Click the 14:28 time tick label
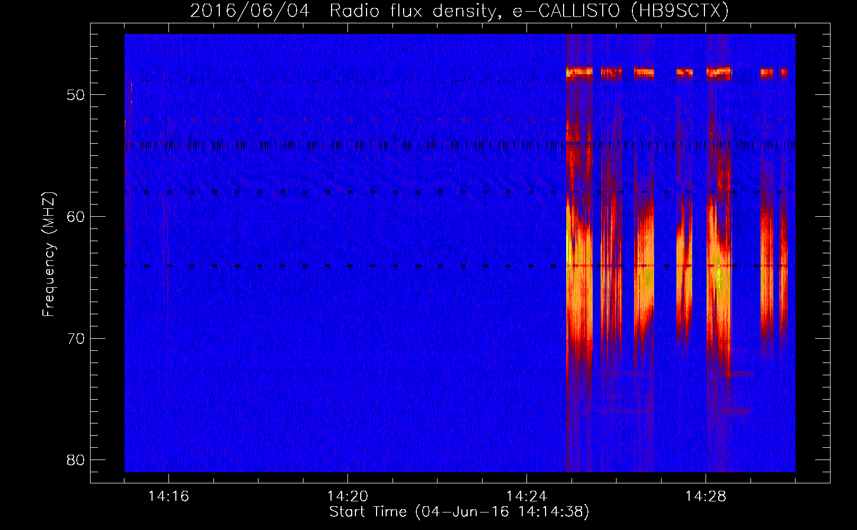The width and height of the screenshot is (857, 530). click(x=706, y=497)
